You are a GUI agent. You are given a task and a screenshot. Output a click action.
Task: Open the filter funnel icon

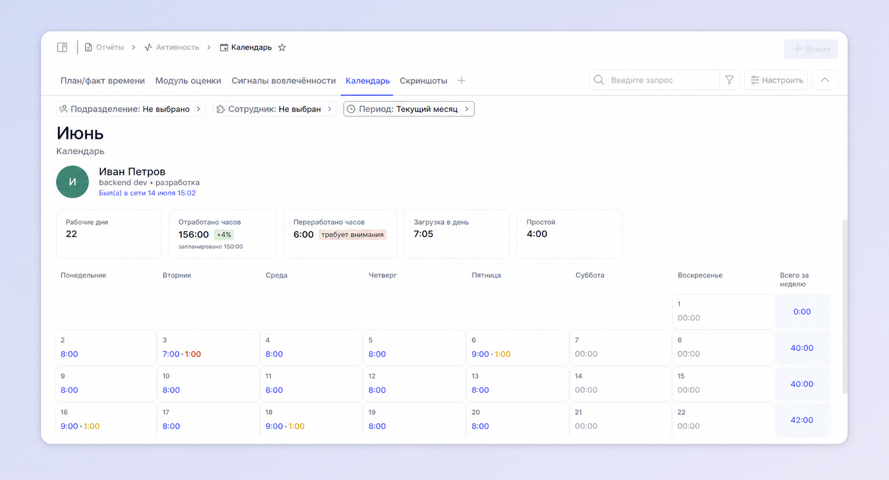coord(729,80)
